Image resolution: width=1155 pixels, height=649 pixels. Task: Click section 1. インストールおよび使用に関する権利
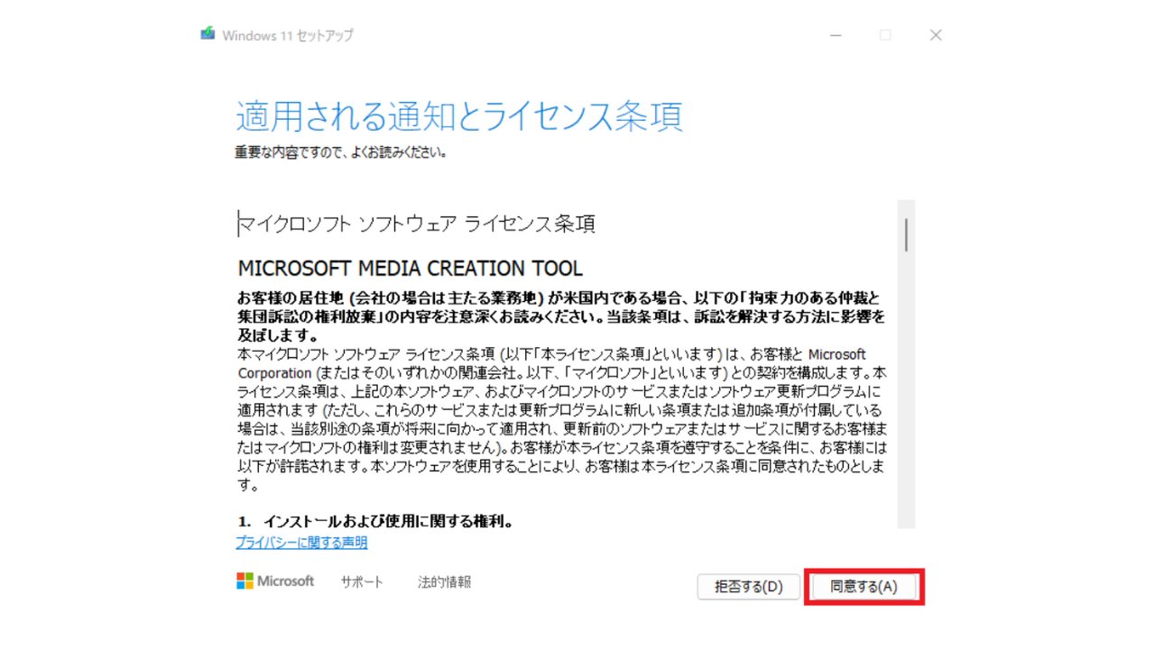coord(376,521)
